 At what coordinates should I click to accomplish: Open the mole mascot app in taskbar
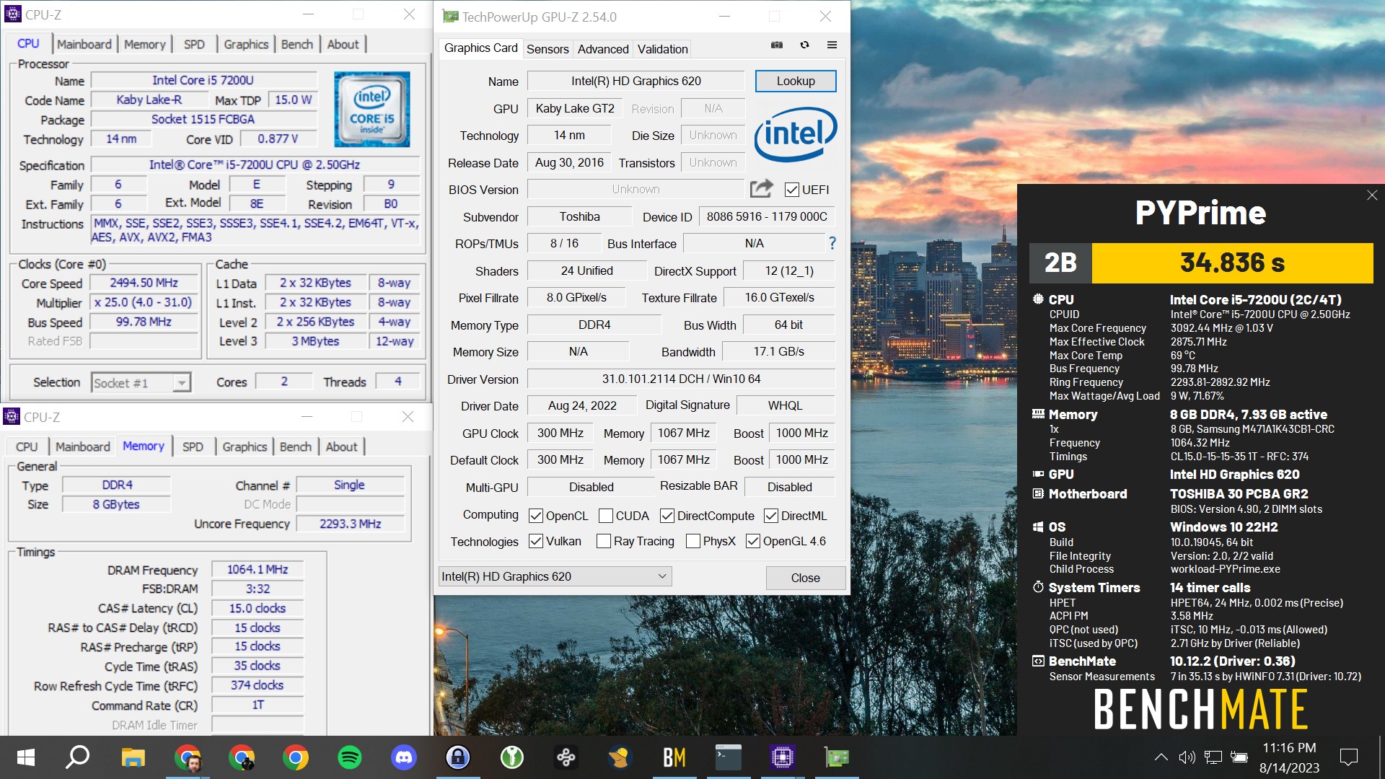point(620,757)
